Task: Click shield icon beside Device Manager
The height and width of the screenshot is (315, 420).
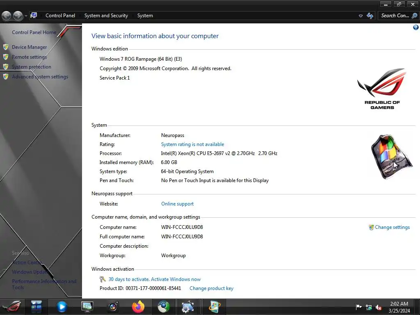Action: (x=6, y=47)
